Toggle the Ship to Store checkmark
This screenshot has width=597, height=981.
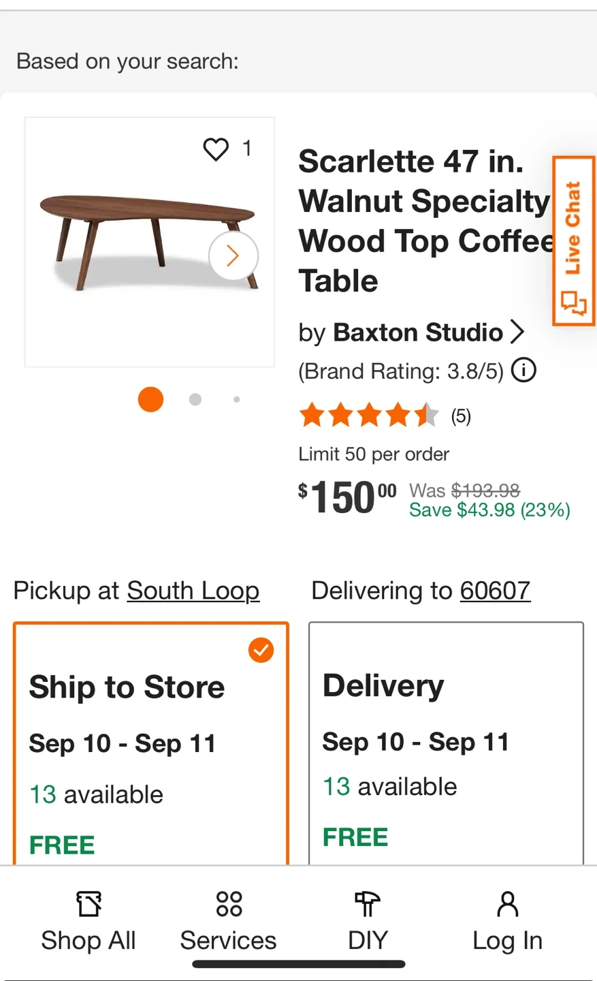(x=261, y=650)
